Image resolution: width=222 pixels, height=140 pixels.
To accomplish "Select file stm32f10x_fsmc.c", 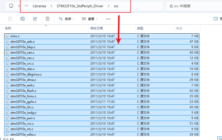I will pyautogui.click(x=102, y=96).
